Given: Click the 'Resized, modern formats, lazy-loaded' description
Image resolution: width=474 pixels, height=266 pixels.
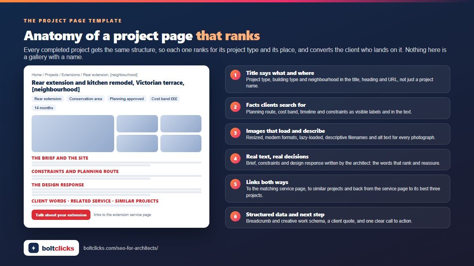Looking at the screenshot, I should 340,138.
